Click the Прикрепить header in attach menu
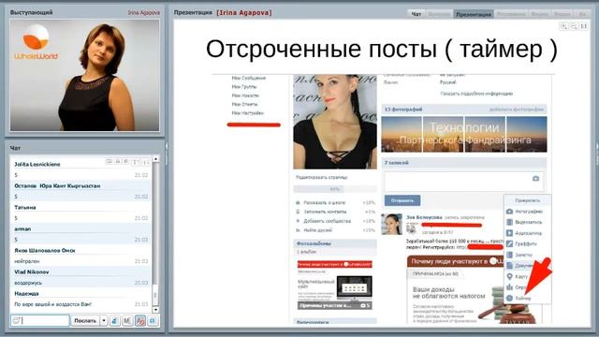The width and height of the screenshot is (599, 337). click(527, 200)
